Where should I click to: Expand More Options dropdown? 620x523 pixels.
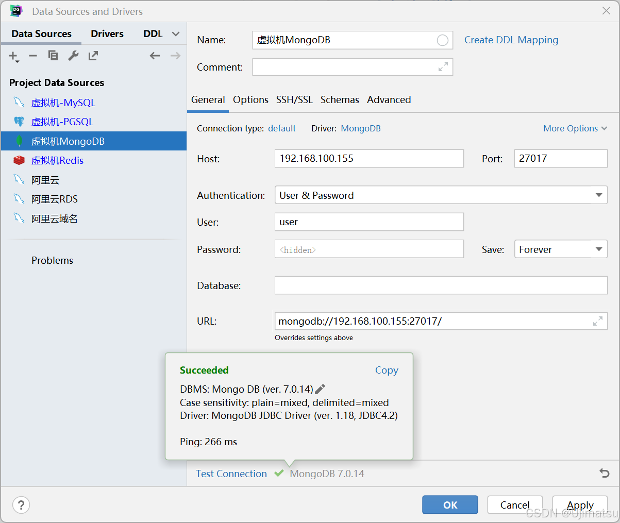coord(575,128)
